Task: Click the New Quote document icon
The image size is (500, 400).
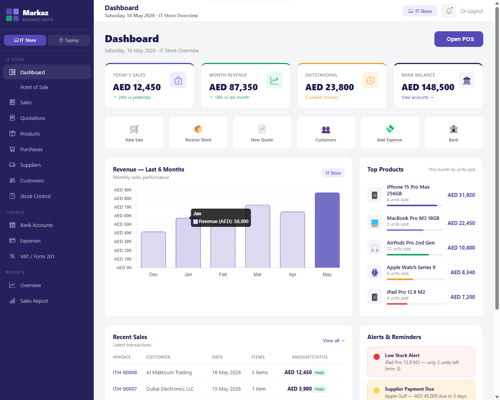Action: pos(262,129)
